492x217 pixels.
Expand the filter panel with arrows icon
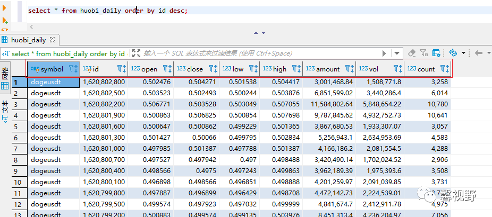pos(136,53)
